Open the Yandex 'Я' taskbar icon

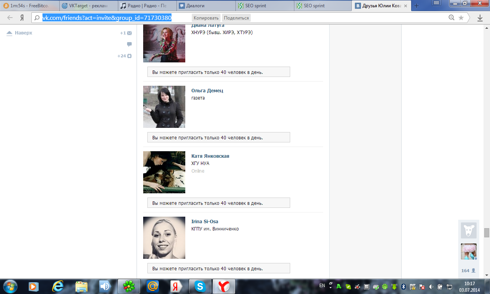(176, 286)
